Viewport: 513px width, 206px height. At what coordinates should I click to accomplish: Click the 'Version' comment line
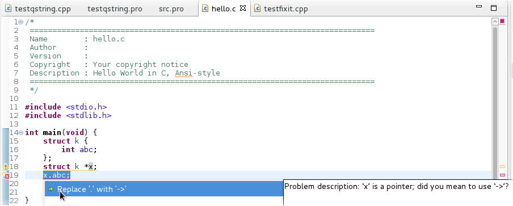pyautogui.click(x=59, y=56)
